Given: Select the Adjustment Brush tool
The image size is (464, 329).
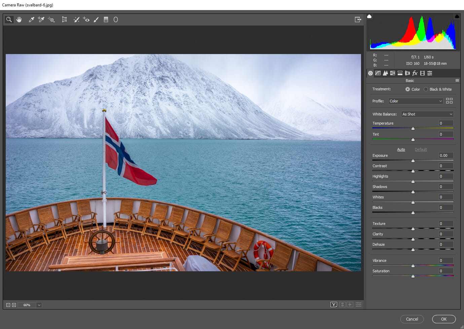Looking at the screenshot, I should 96,19.
